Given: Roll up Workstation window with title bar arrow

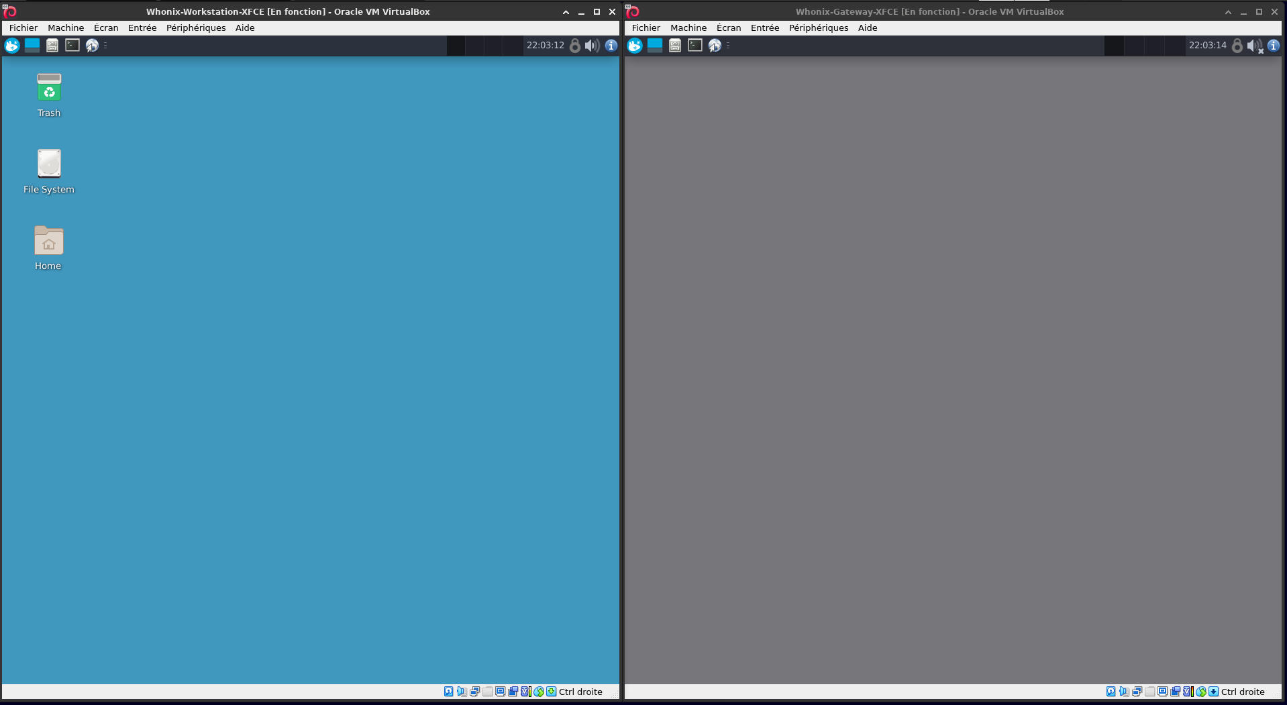Looking at the screenshot, I should click(x=566, y=11).
